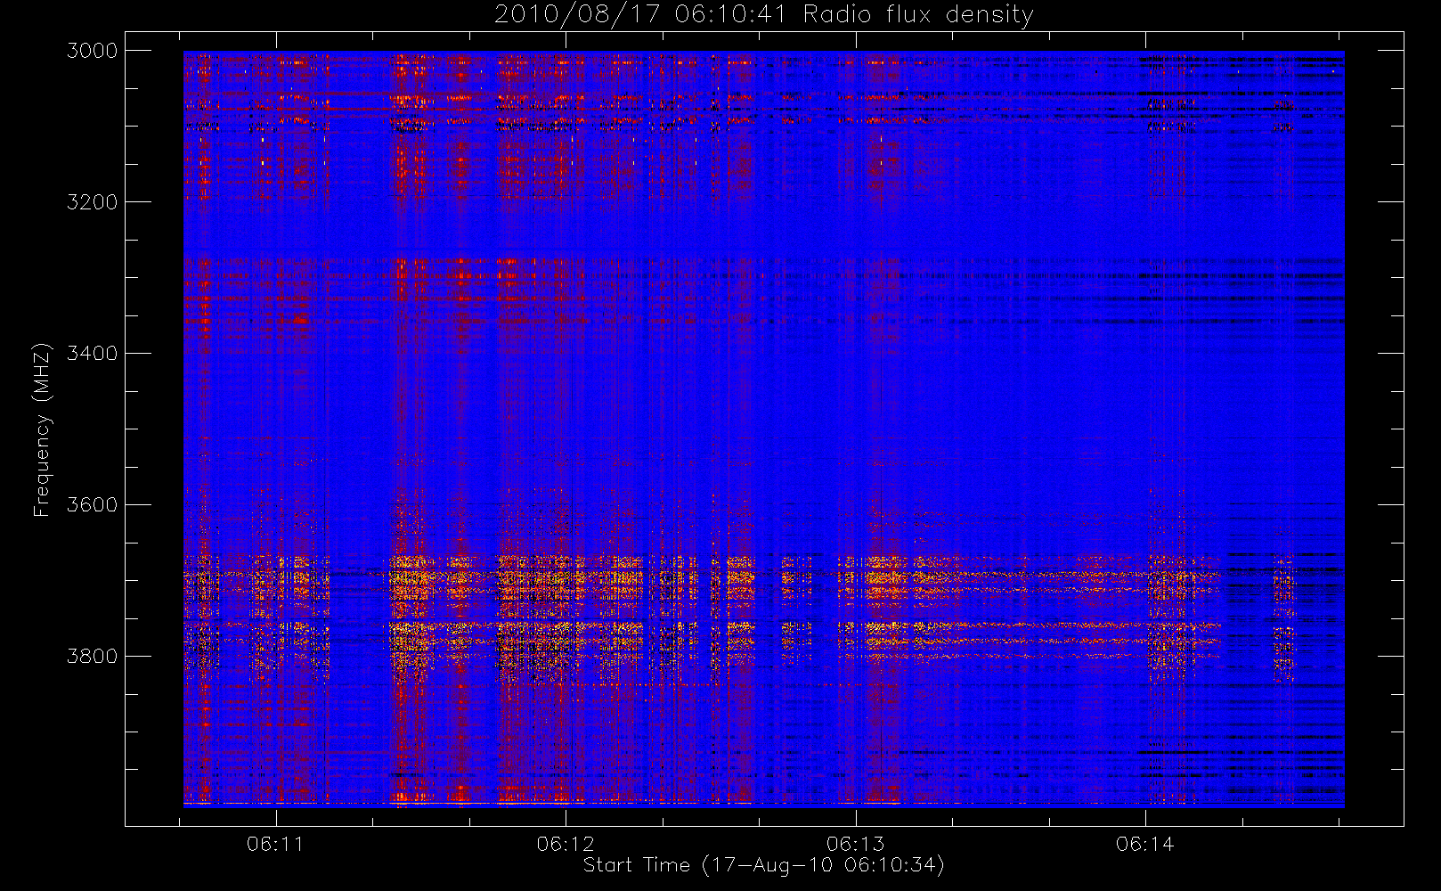The width and height of the screenshot is (1441, 891).
Task: Click the 'Start Time (17-Aug-10 06:10:34)' x-axis label
Action: 763,865
